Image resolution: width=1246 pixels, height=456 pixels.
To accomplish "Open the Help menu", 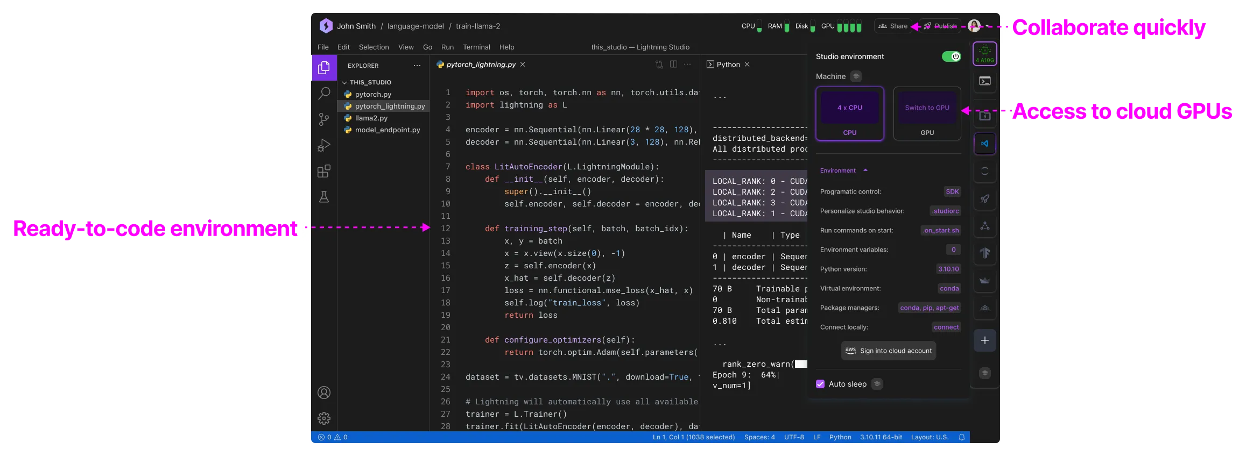I will (506, 47).
